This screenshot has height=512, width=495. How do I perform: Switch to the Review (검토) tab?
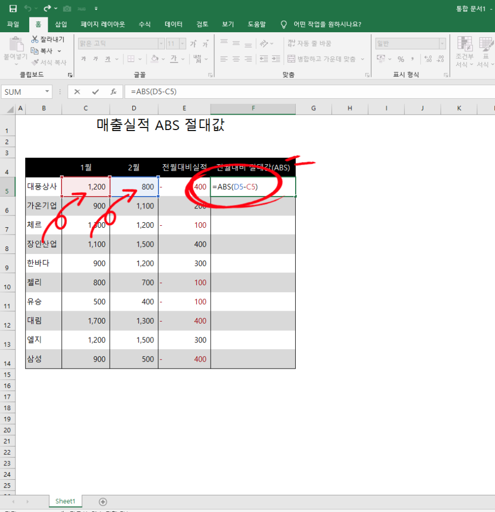(x=202, y=24)
